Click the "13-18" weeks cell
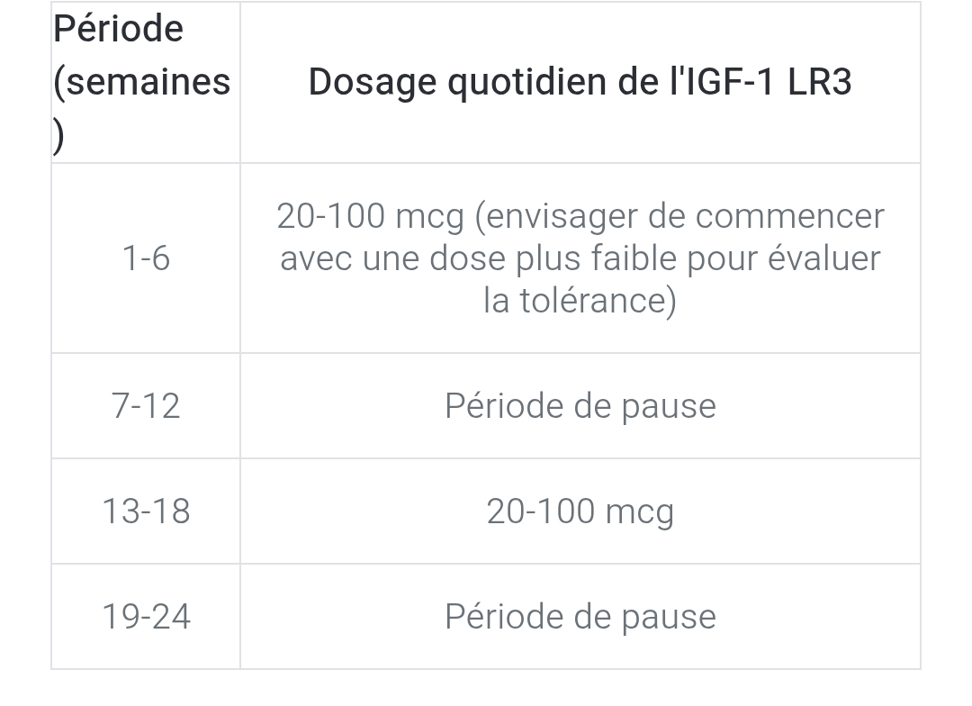Viewport: 972px width, 706px height. click(146, 511)
